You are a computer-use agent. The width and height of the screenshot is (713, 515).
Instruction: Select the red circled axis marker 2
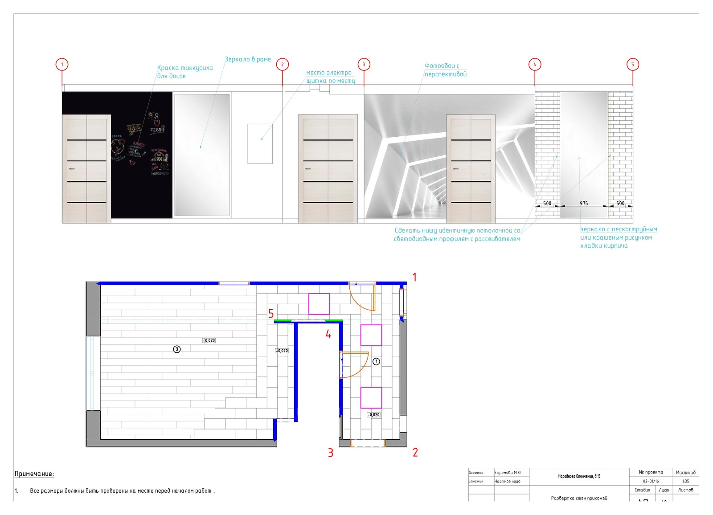(x=282, y=65)
